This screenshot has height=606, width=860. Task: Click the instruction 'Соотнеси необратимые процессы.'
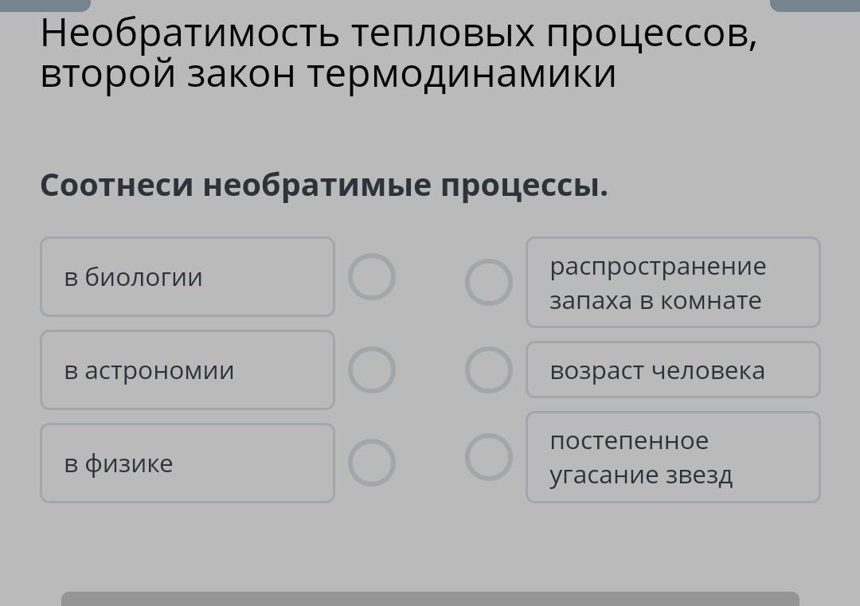[324, 186]
